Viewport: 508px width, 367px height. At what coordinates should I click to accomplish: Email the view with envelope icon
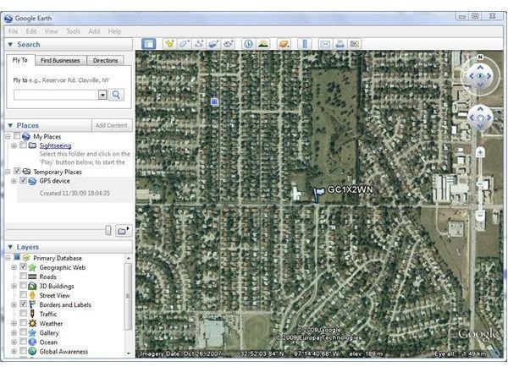click(x=325, y=44)
